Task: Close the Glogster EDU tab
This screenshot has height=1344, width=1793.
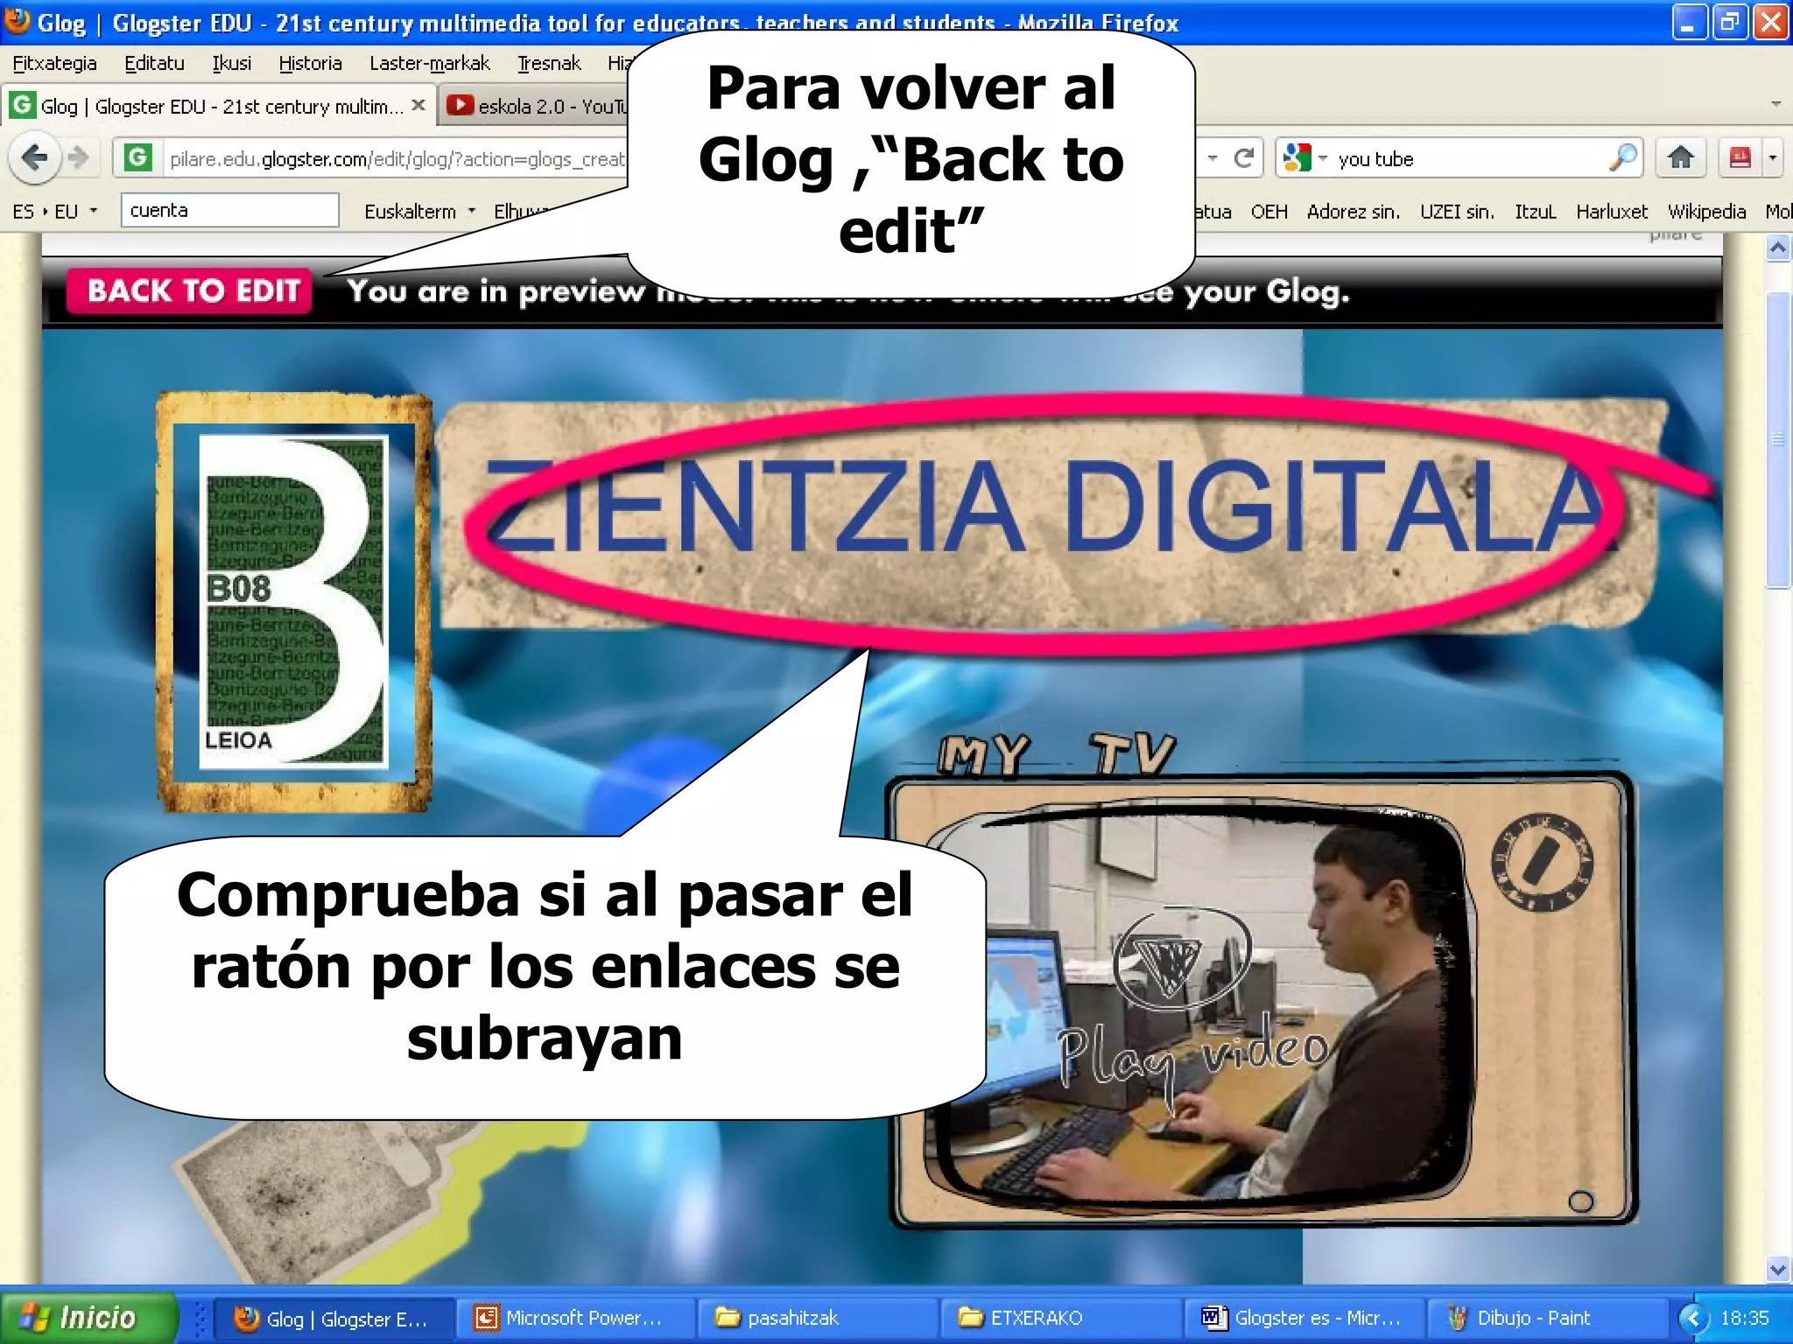Action: [418, 105]
